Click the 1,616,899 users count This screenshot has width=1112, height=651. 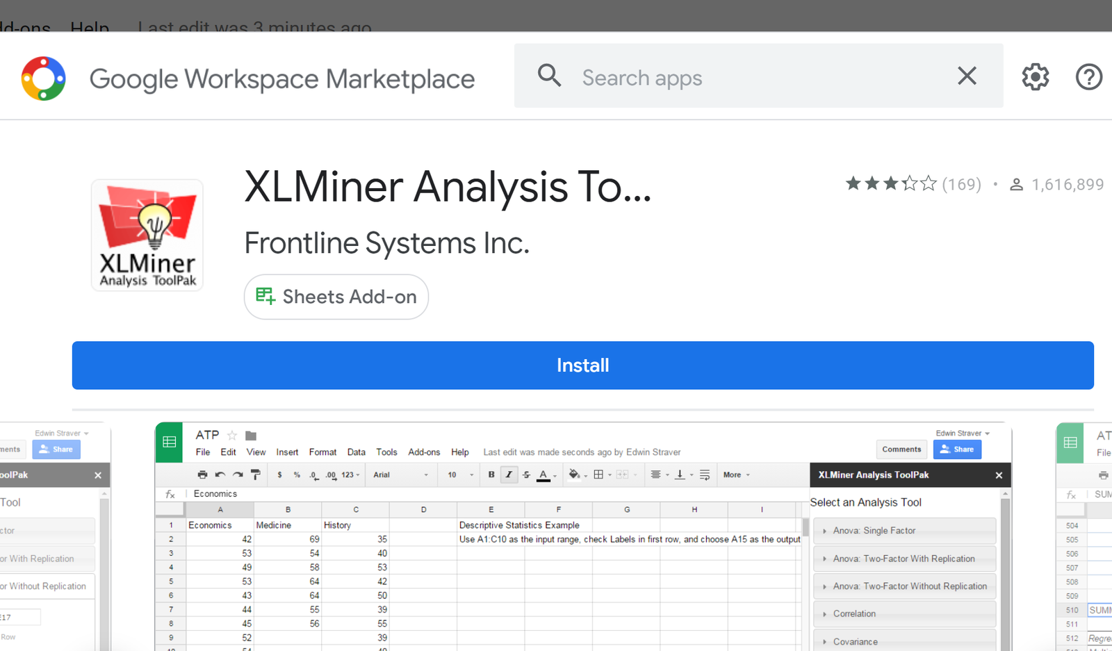pyautogui.click(x=1068, y=184)
